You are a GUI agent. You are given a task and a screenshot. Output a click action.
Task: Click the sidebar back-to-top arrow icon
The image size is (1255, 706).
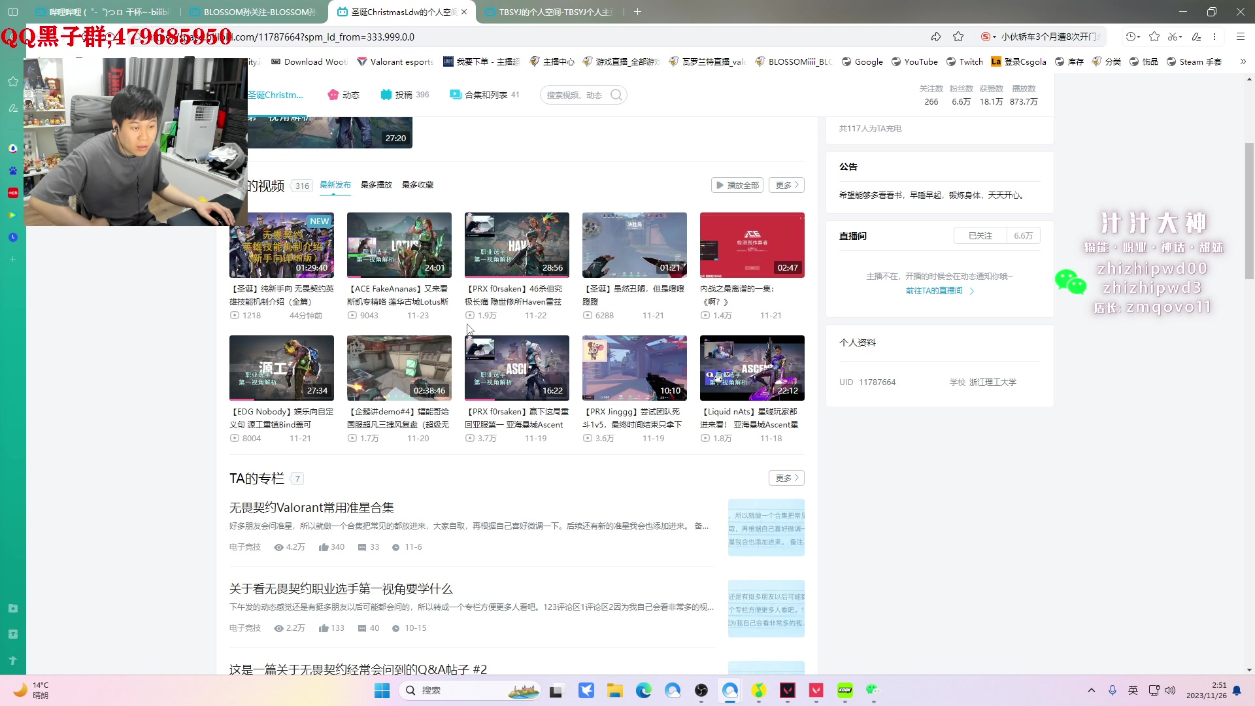(x=13, y=661)
